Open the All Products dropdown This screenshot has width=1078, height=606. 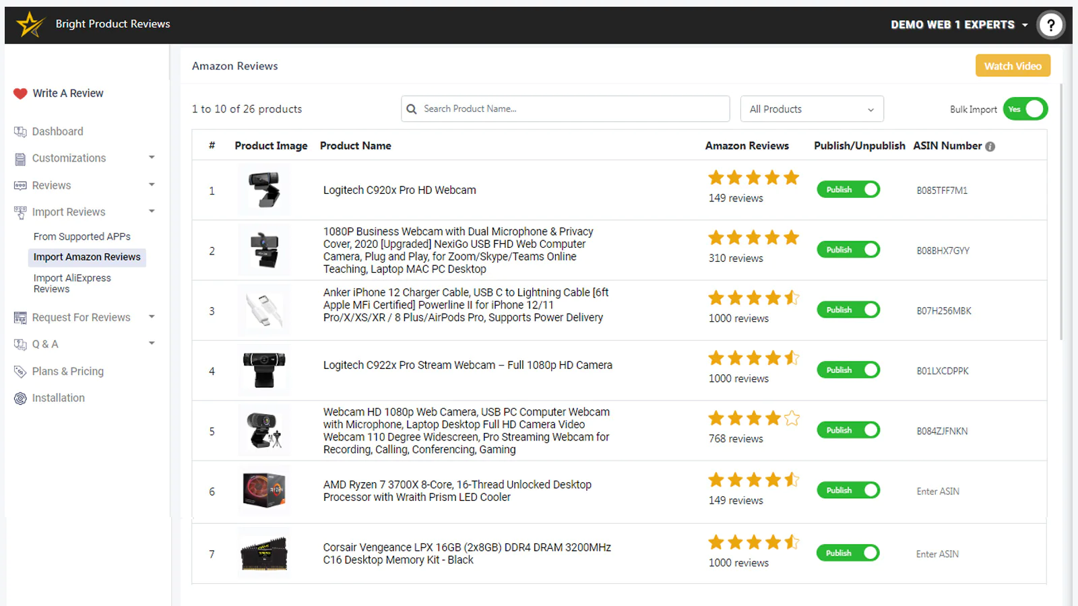[811, 109]
